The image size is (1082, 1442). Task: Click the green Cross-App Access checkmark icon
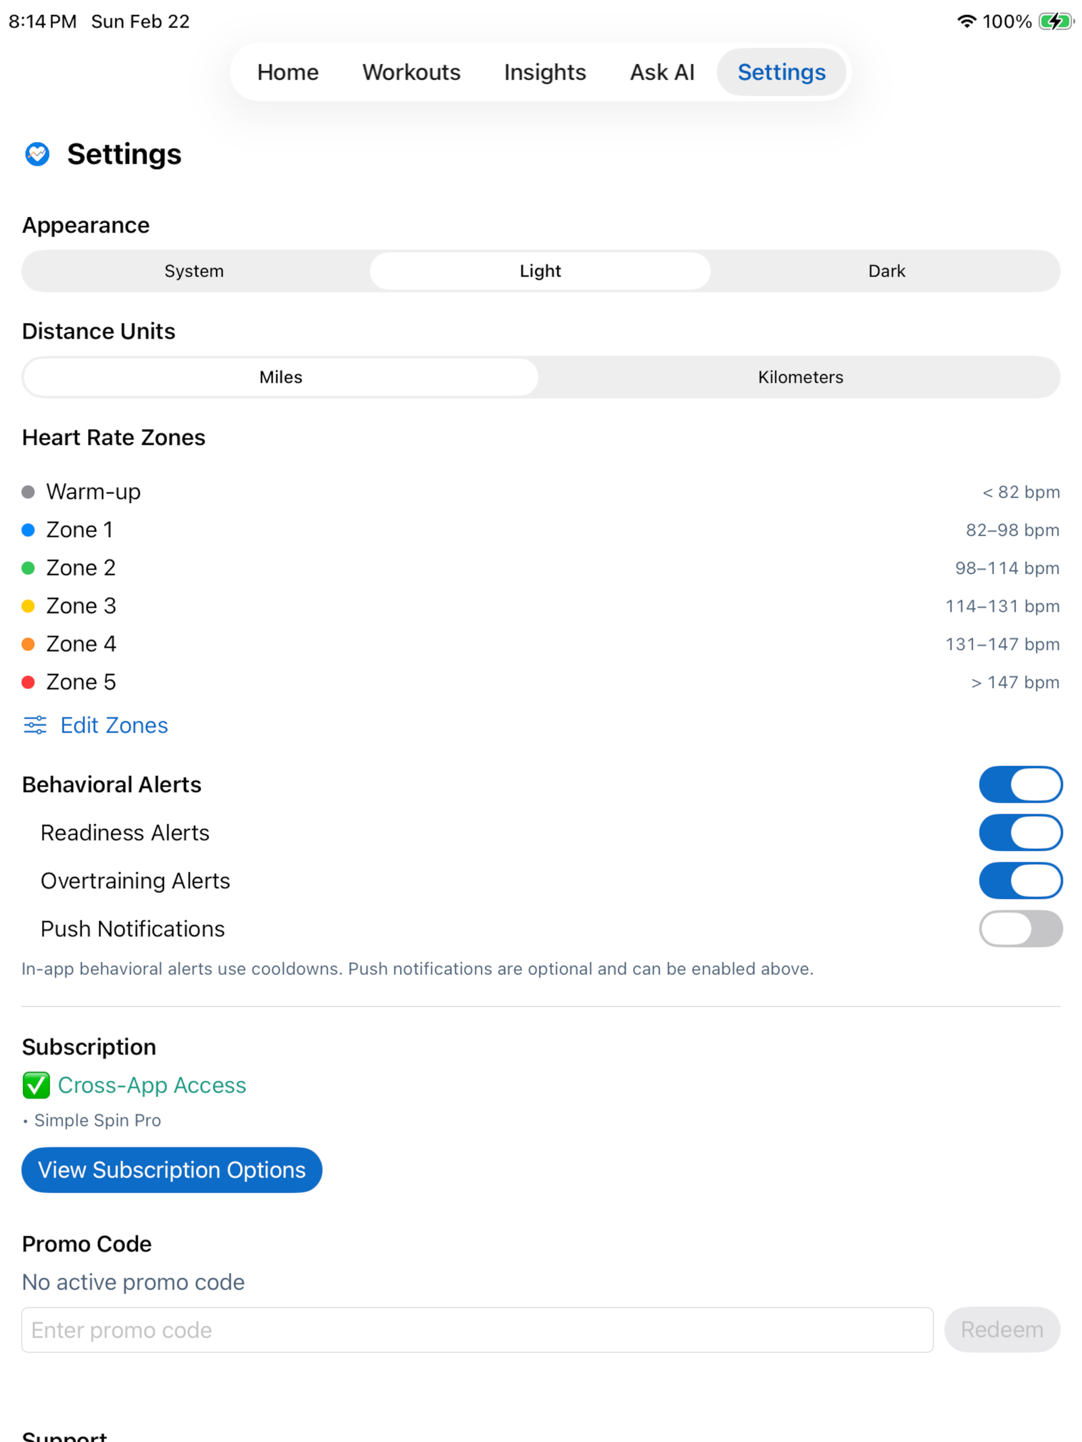[x=36, y=1085]
